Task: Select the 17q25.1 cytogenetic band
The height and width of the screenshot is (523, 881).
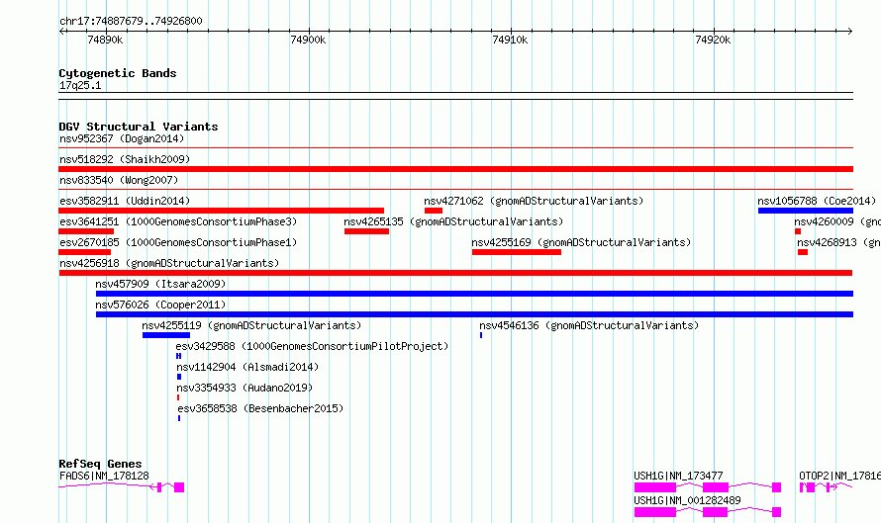Action: 455,96
